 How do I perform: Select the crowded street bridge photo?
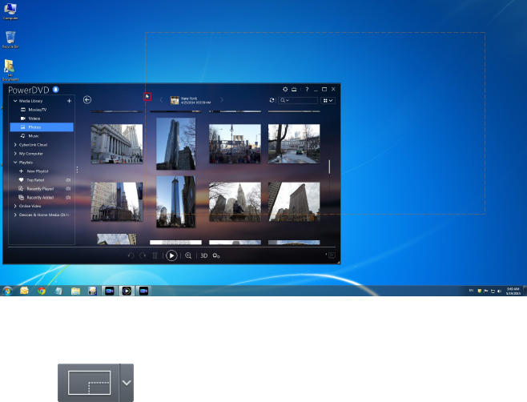[235, 144]
